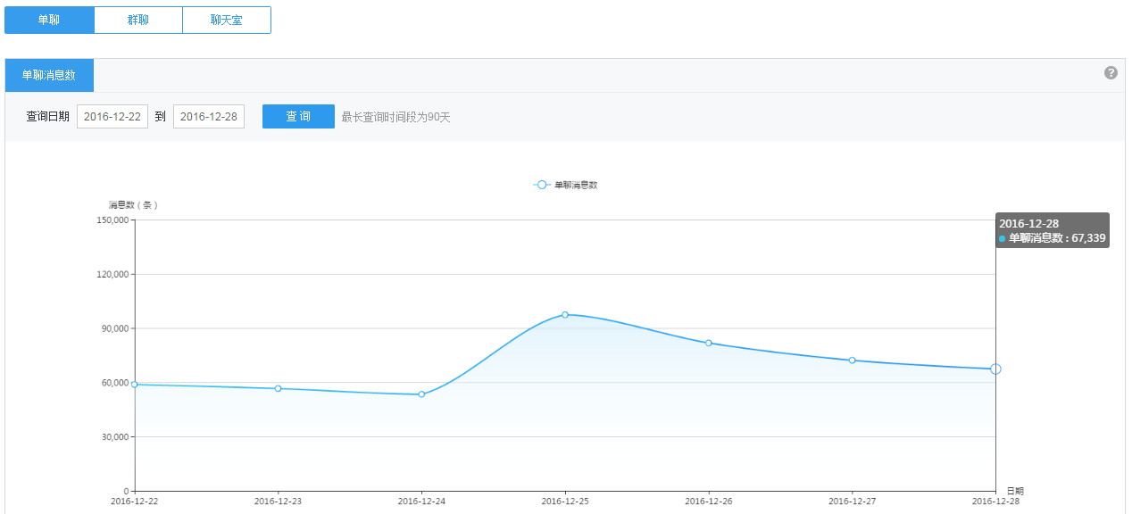Click the highlighted 2016-12-28 data point
This screenshot has width=1132, height=514.
[995, 369]
